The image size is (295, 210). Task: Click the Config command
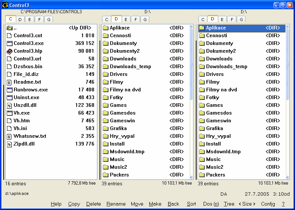pos(268,204)
